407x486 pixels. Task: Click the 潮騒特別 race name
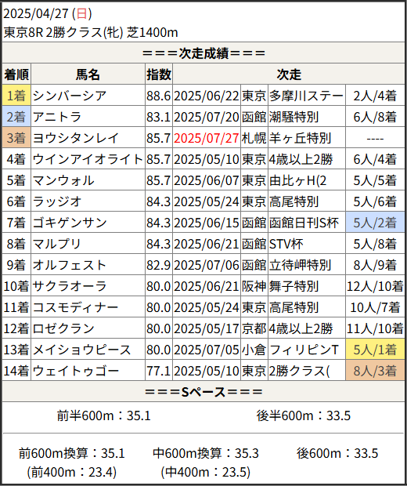point(294,117)
